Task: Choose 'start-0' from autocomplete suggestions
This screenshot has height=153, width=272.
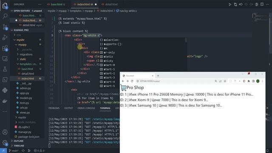Action: 109,65
